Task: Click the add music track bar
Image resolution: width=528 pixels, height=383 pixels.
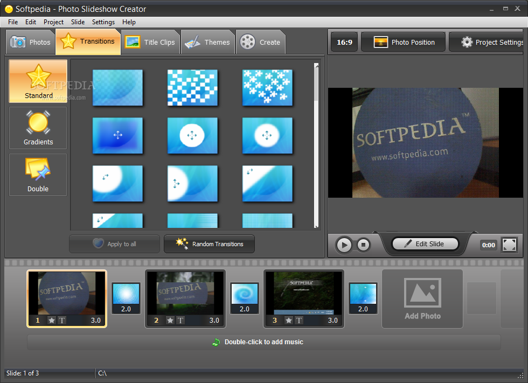Action: pos(263,342)
